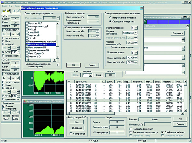This screenshot has width=192, height=143.
Task: Jump to first frame via toolbar icon
Action: pyautogui.click(x=14, y=11)
